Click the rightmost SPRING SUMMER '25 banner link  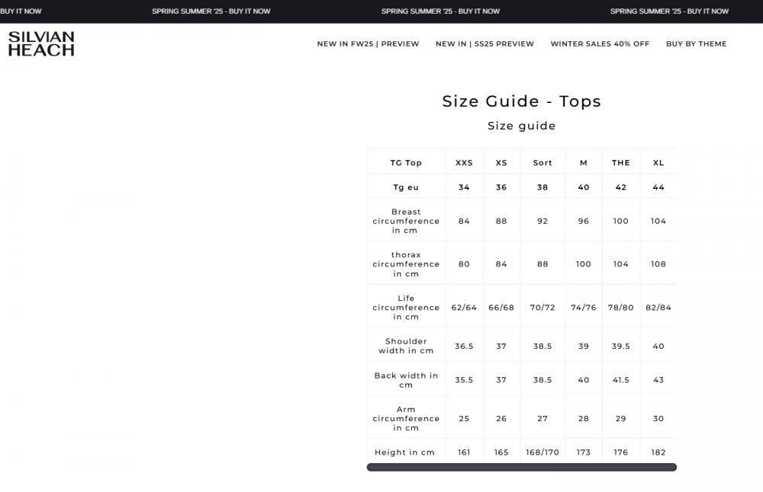click(669, 11)
